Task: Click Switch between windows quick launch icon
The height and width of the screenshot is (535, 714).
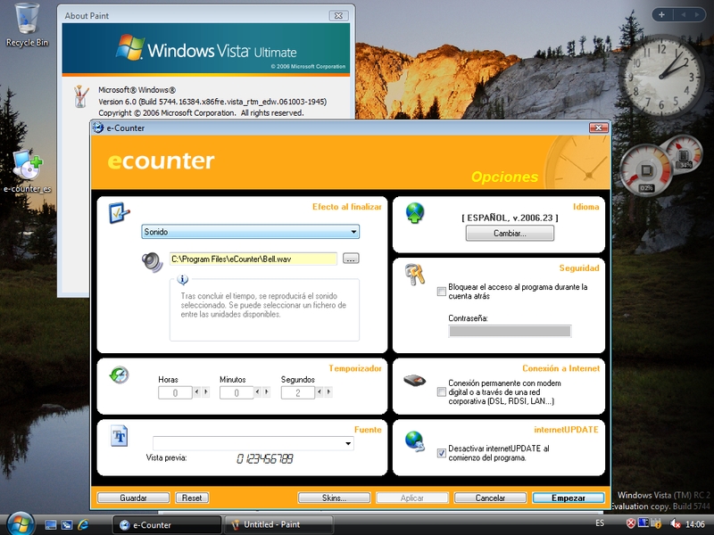Action: tap(67, 525)
